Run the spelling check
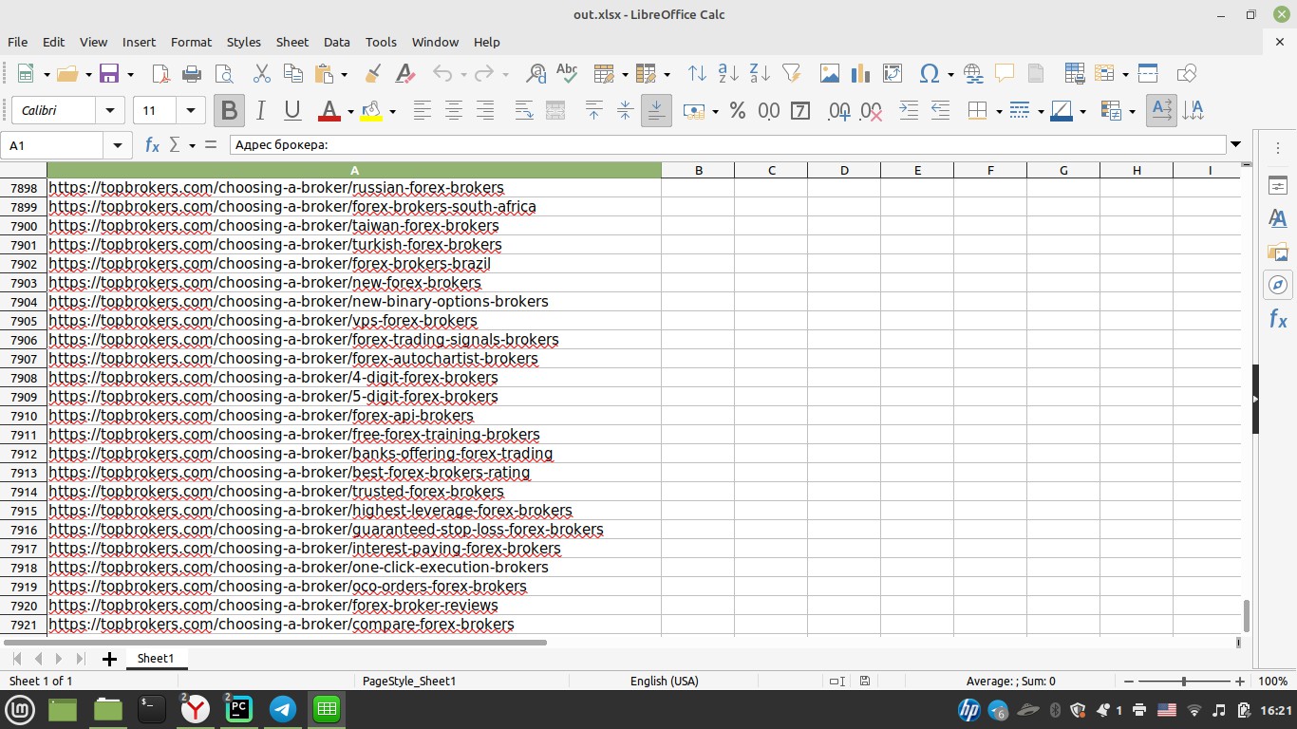The image size is (1297, 729). 567,74
